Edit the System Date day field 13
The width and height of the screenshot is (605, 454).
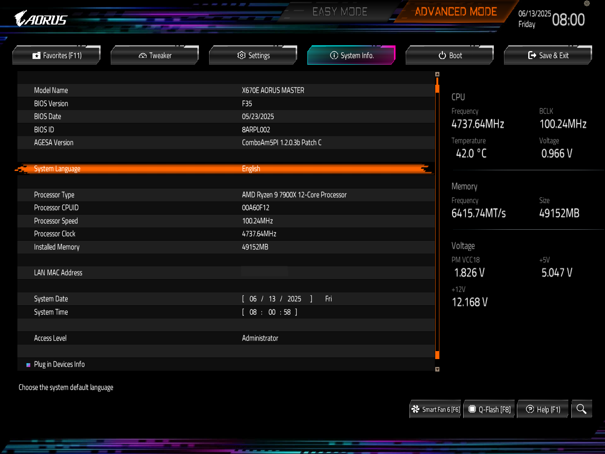(272, 299)
